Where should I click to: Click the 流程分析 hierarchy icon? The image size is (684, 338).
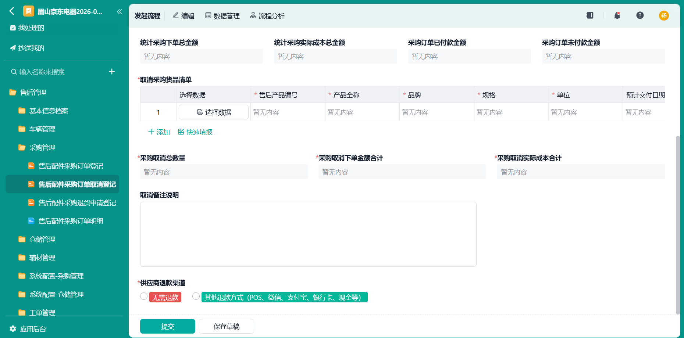click(x=253, y=15)
